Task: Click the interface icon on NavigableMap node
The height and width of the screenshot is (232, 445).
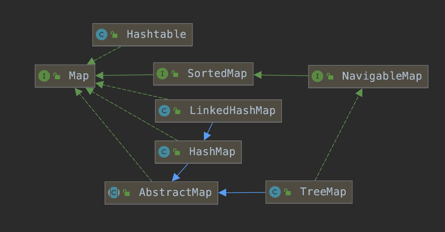Action: click(317, 77)
